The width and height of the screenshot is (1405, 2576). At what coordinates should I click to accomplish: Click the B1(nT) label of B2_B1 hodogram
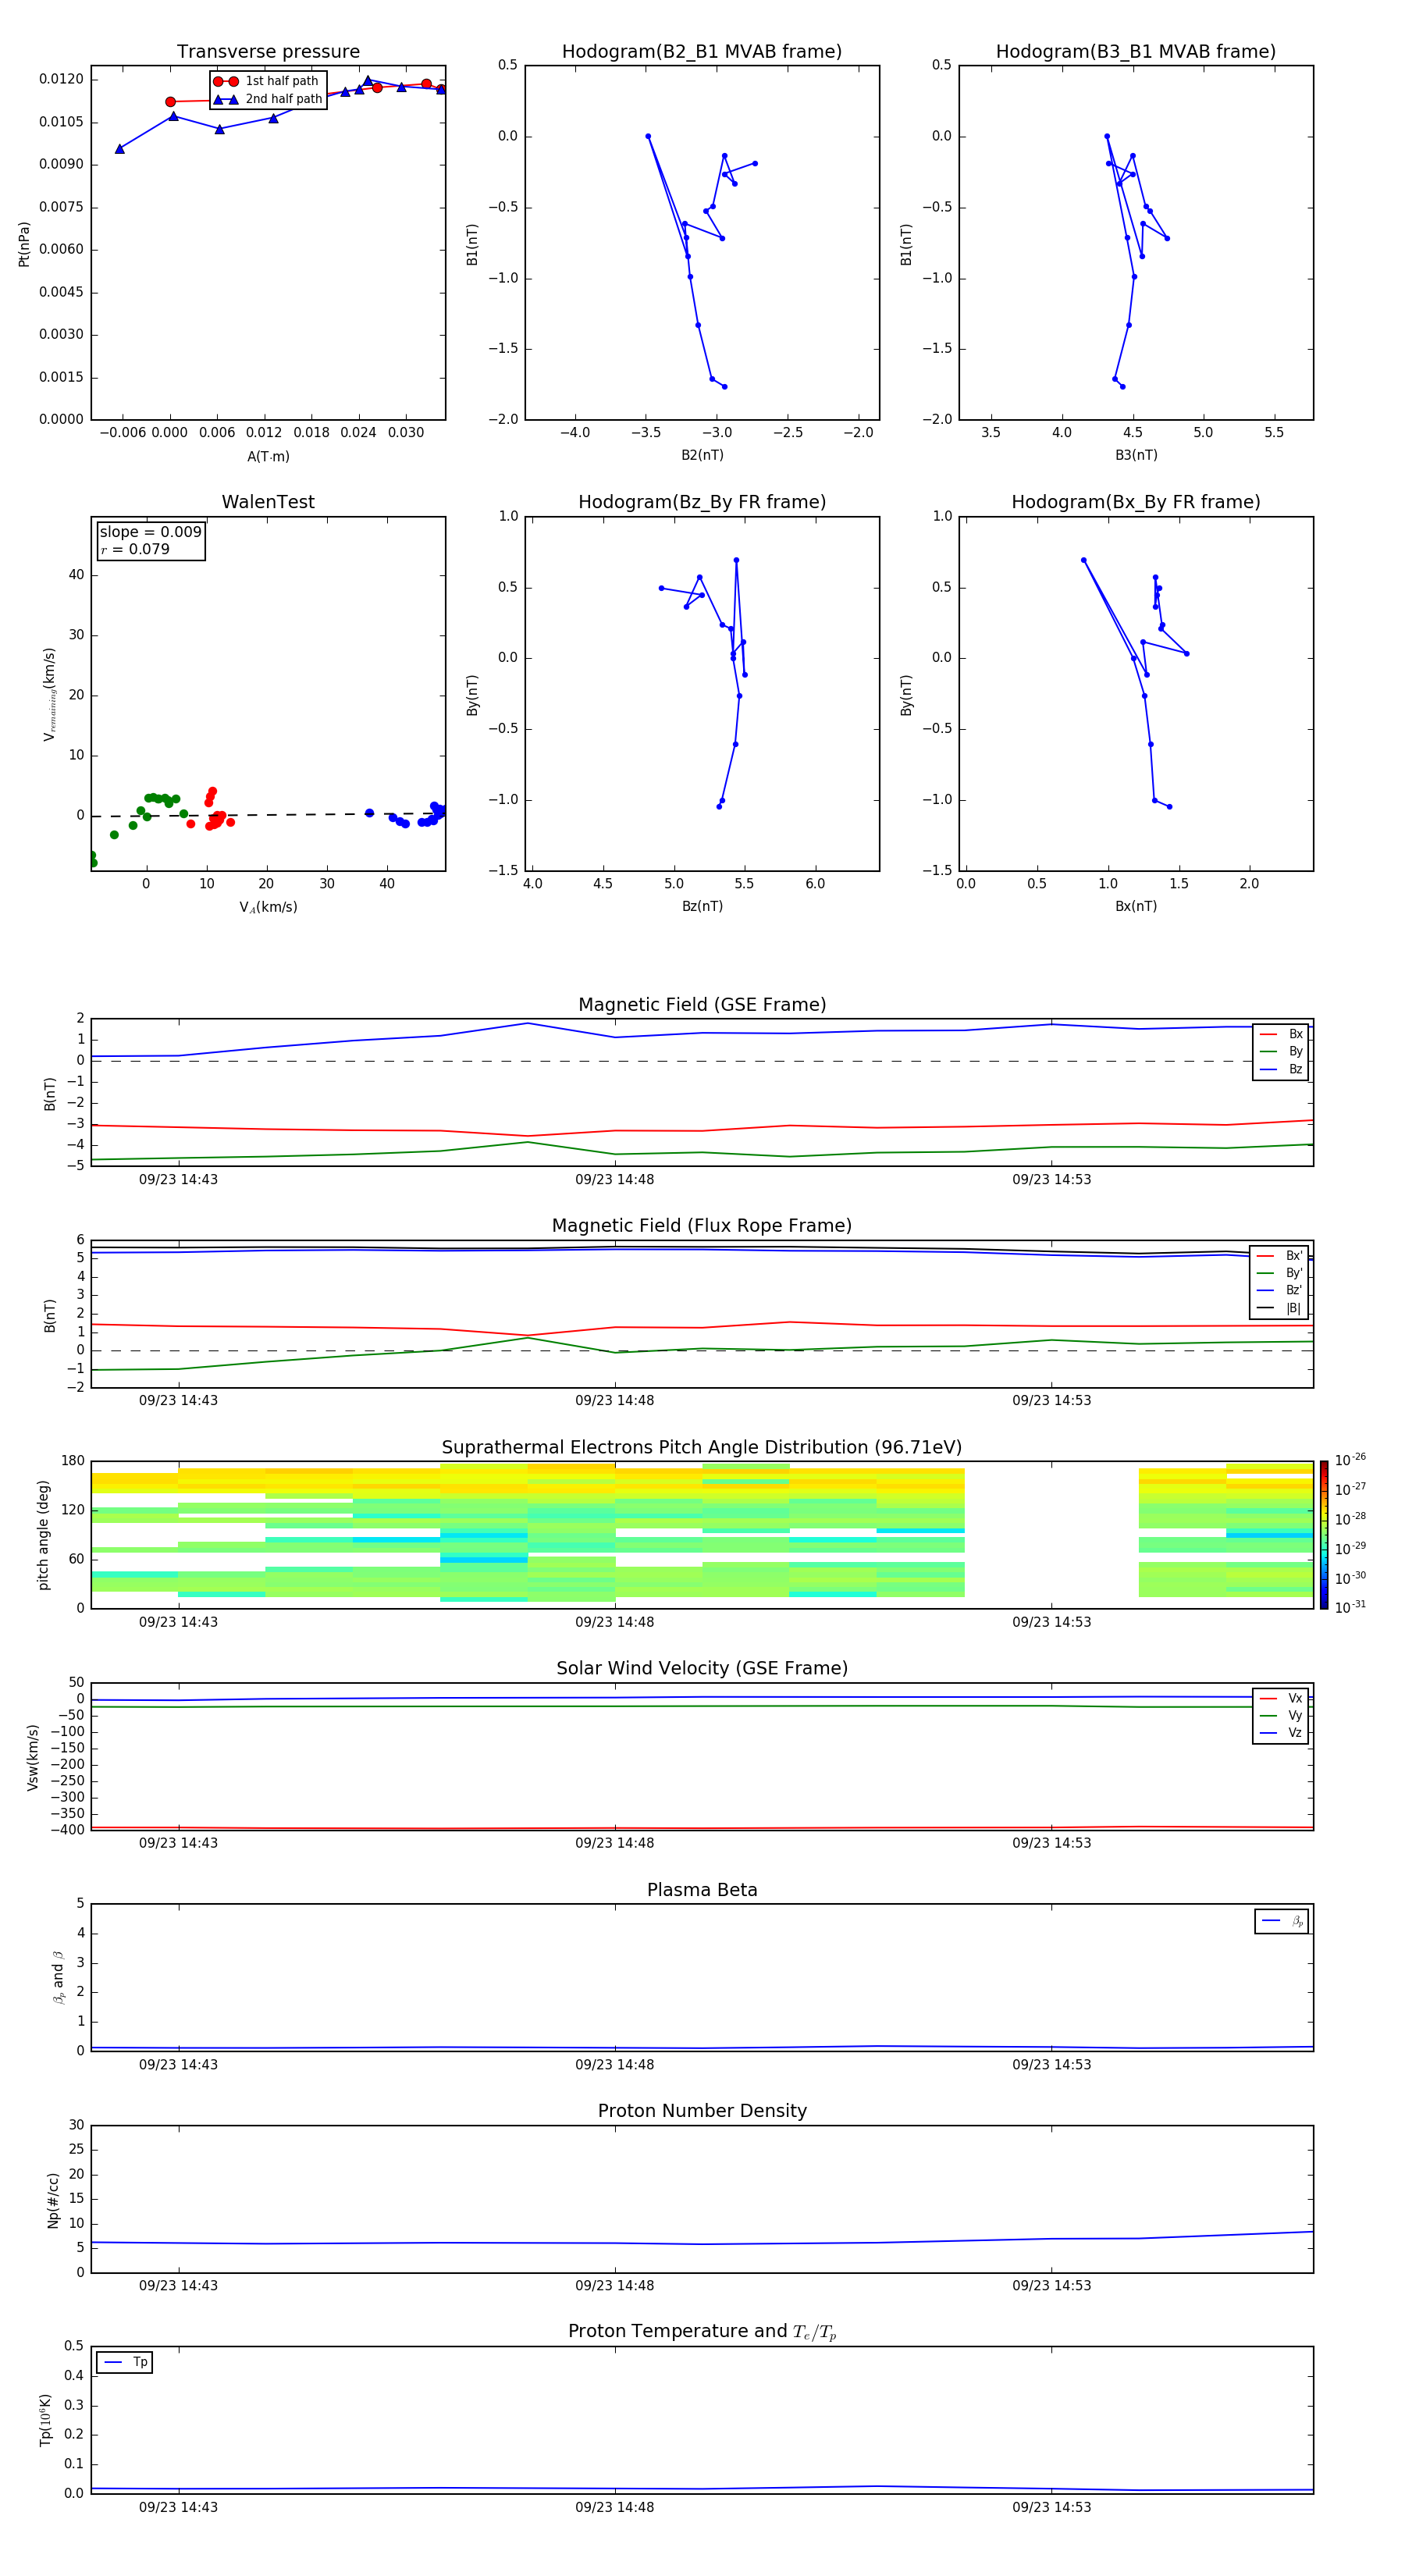coord(472,244)
